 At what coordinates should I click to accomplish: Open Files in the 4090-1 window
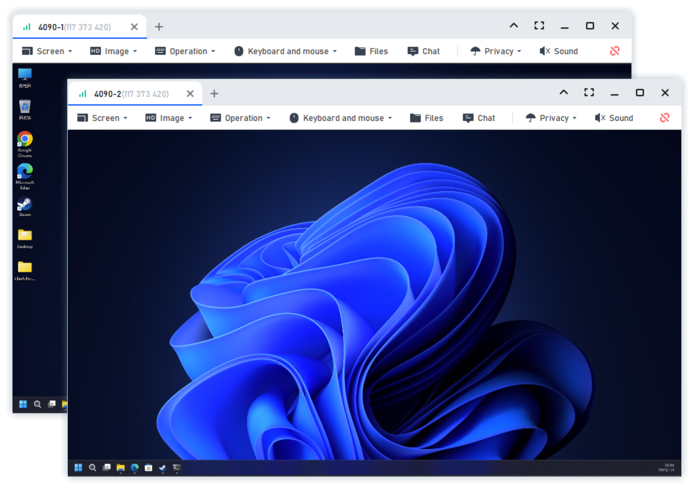pyautogui.click(x=371, y=51)
